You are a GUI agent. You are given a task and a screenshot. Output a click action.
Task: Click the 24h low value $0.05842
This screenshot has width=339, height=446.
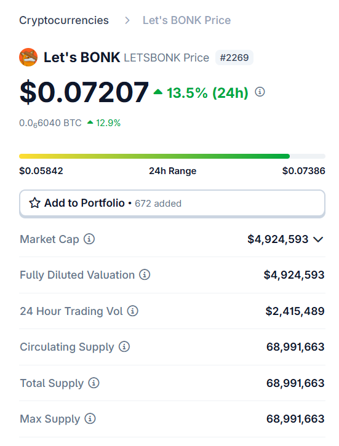point(41,170)
